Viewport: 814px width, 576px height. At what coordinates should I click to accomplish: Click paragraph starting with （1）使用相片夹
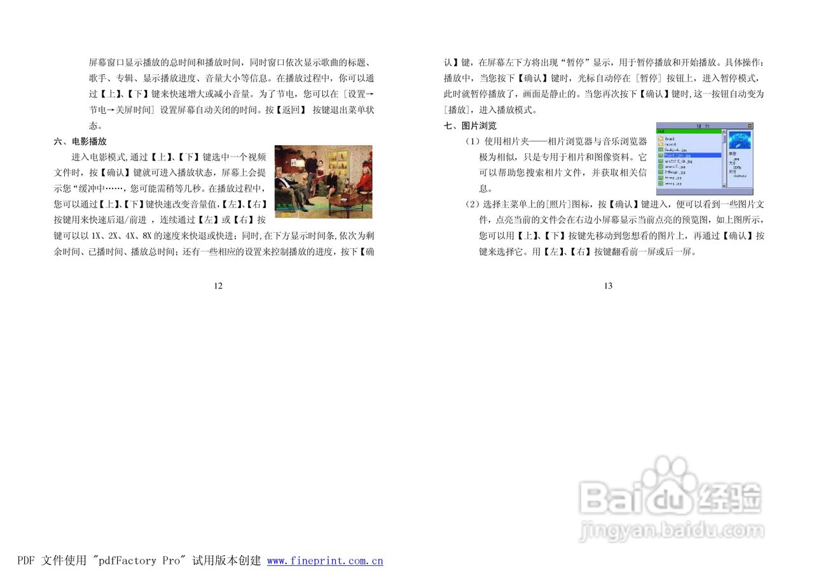[x=556, y=164]
